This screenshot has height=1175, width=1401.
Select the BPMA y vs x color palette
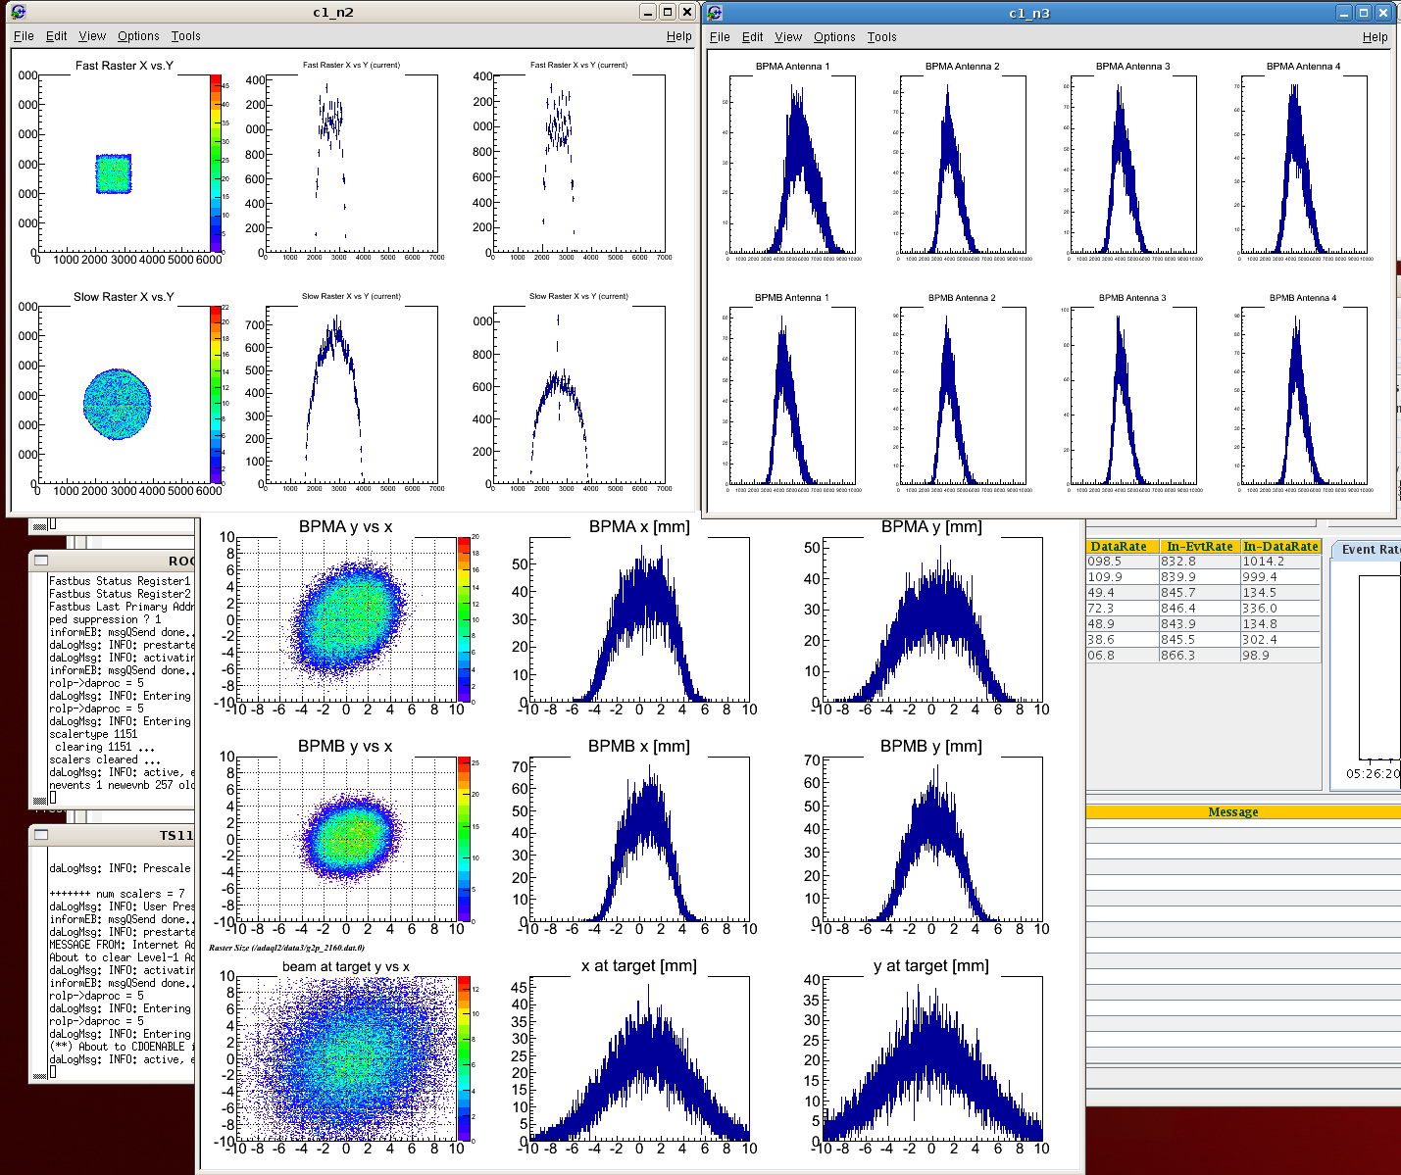point(463,619)
